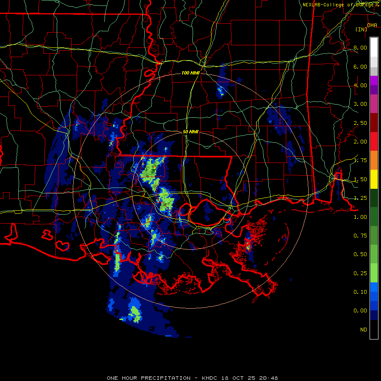Select the 0.10 legend value
Viewport: 381px width, 381px height.
(360, 292)
